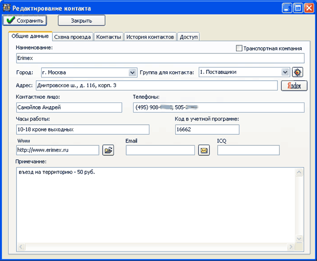This screenshot has width=317, height=261.
Task: Click the Закрыть button
Action: [81, 21]
